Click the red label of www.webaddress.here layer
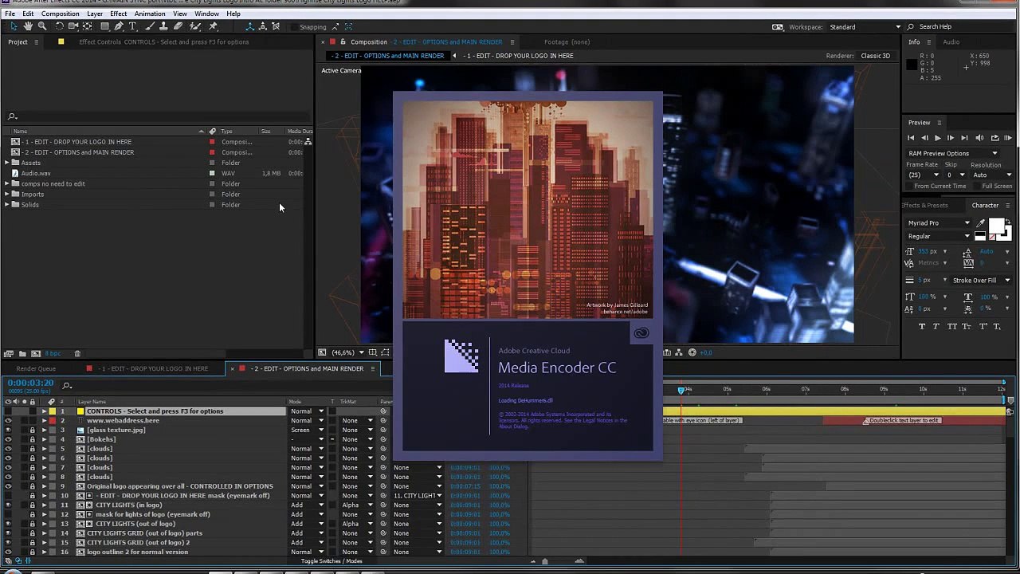This screenshot has height=574, width=1020. click(53, 421)
